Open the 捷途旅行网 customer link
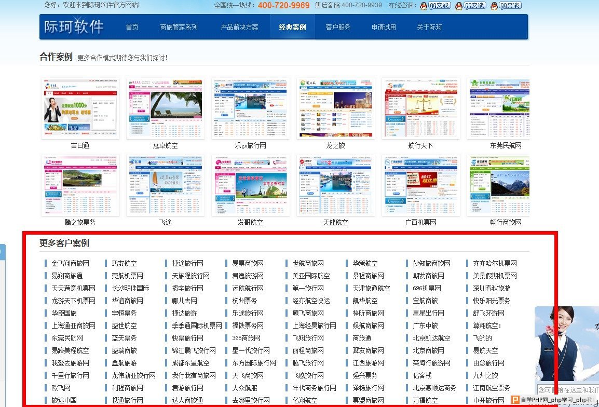Screen dimensions: 599x407 [x=187, y=263]
